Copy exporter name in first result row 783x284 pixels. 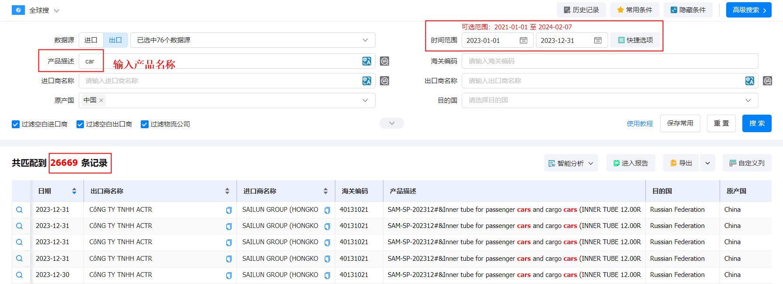pos(229,210)
